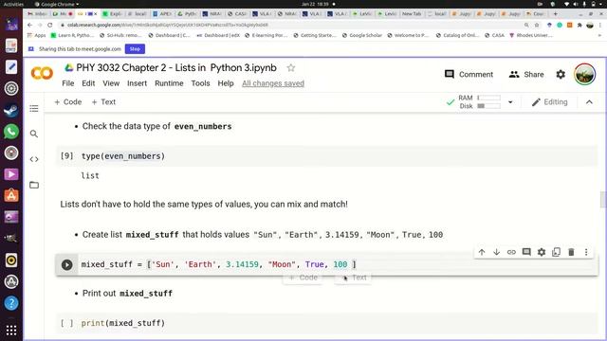Copy link to cell icon
The width and height of the screenshot is (607, 341).
(511, 252)
